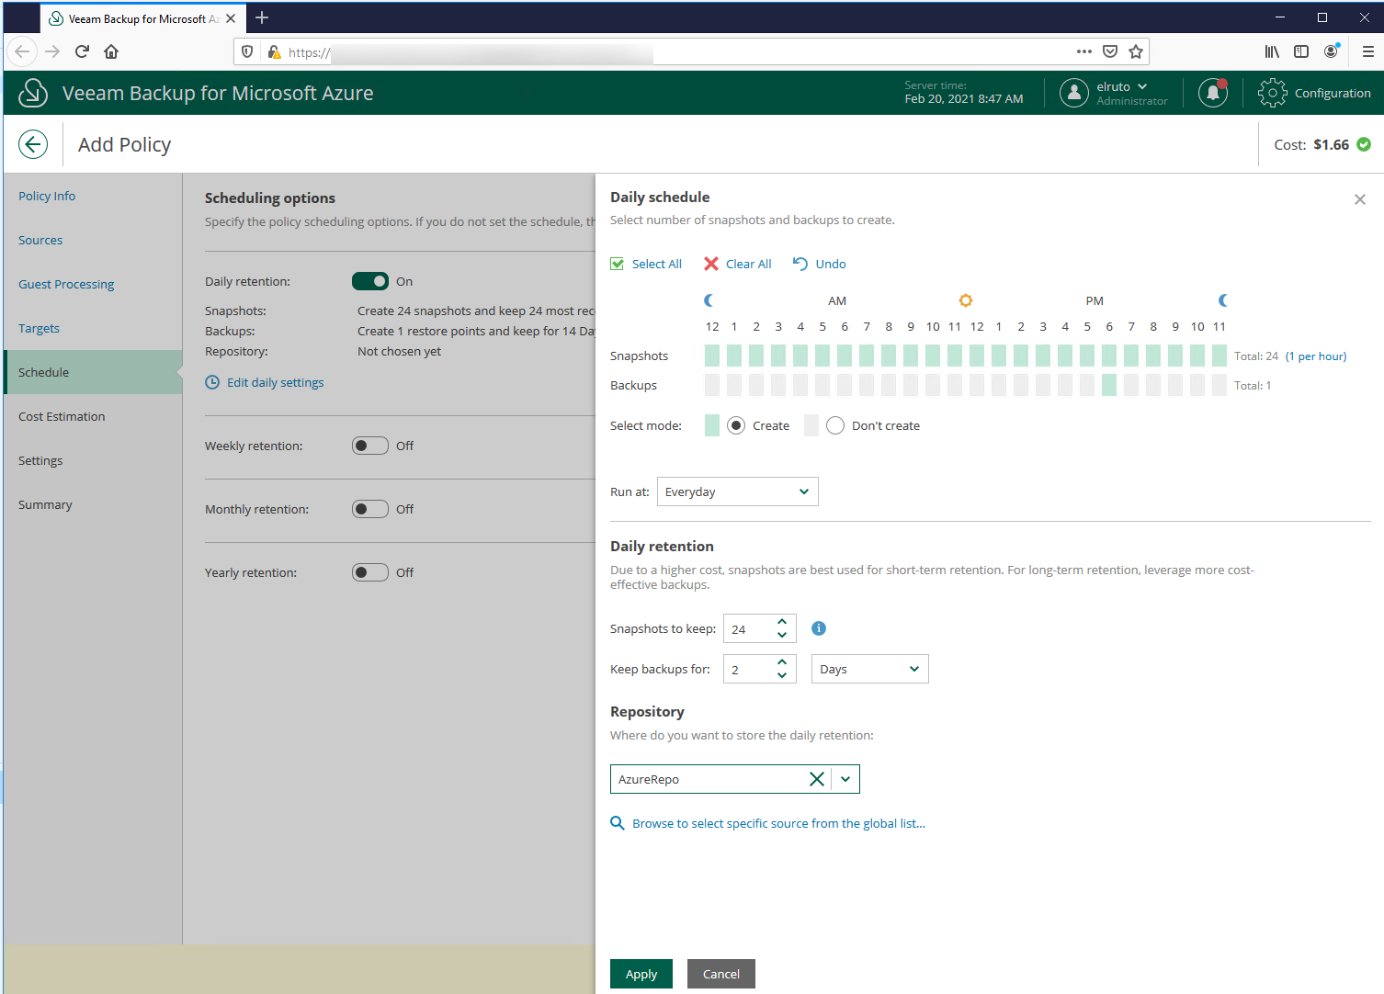
Task: Click Clear All red X icon
Action: click(x=711, y=264)
